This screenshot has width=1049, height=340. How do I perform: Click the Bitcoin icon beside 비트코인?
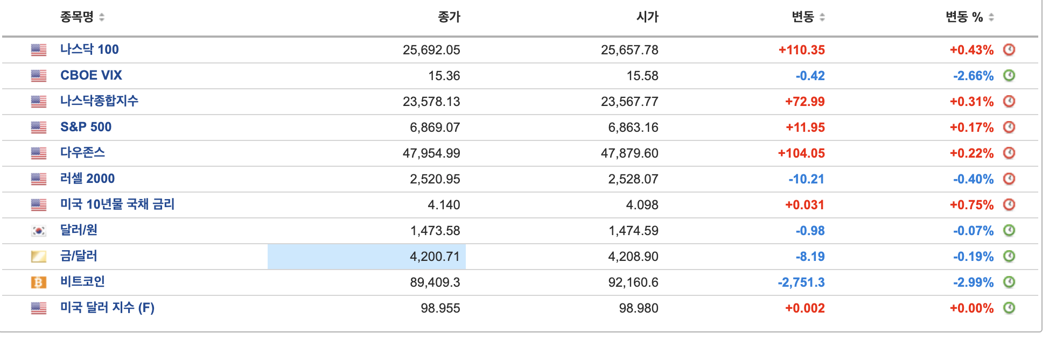[x=39, y=282]
